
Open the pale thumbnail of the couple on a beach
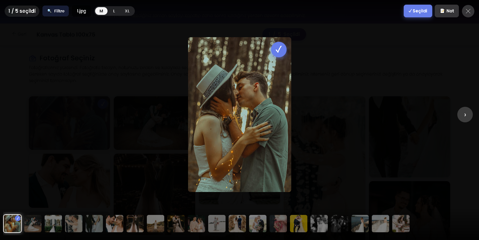pyautogui.click(x=217, y=224)
